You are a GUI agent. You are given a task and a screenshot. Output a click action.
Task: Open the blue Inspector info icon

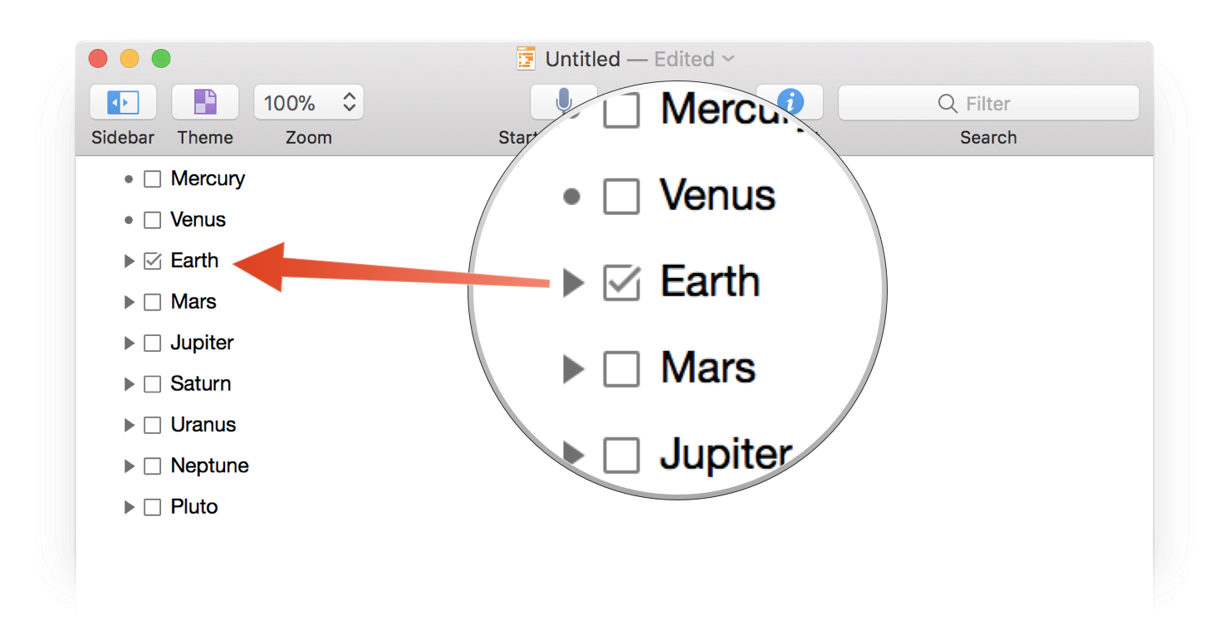(791, 101)
